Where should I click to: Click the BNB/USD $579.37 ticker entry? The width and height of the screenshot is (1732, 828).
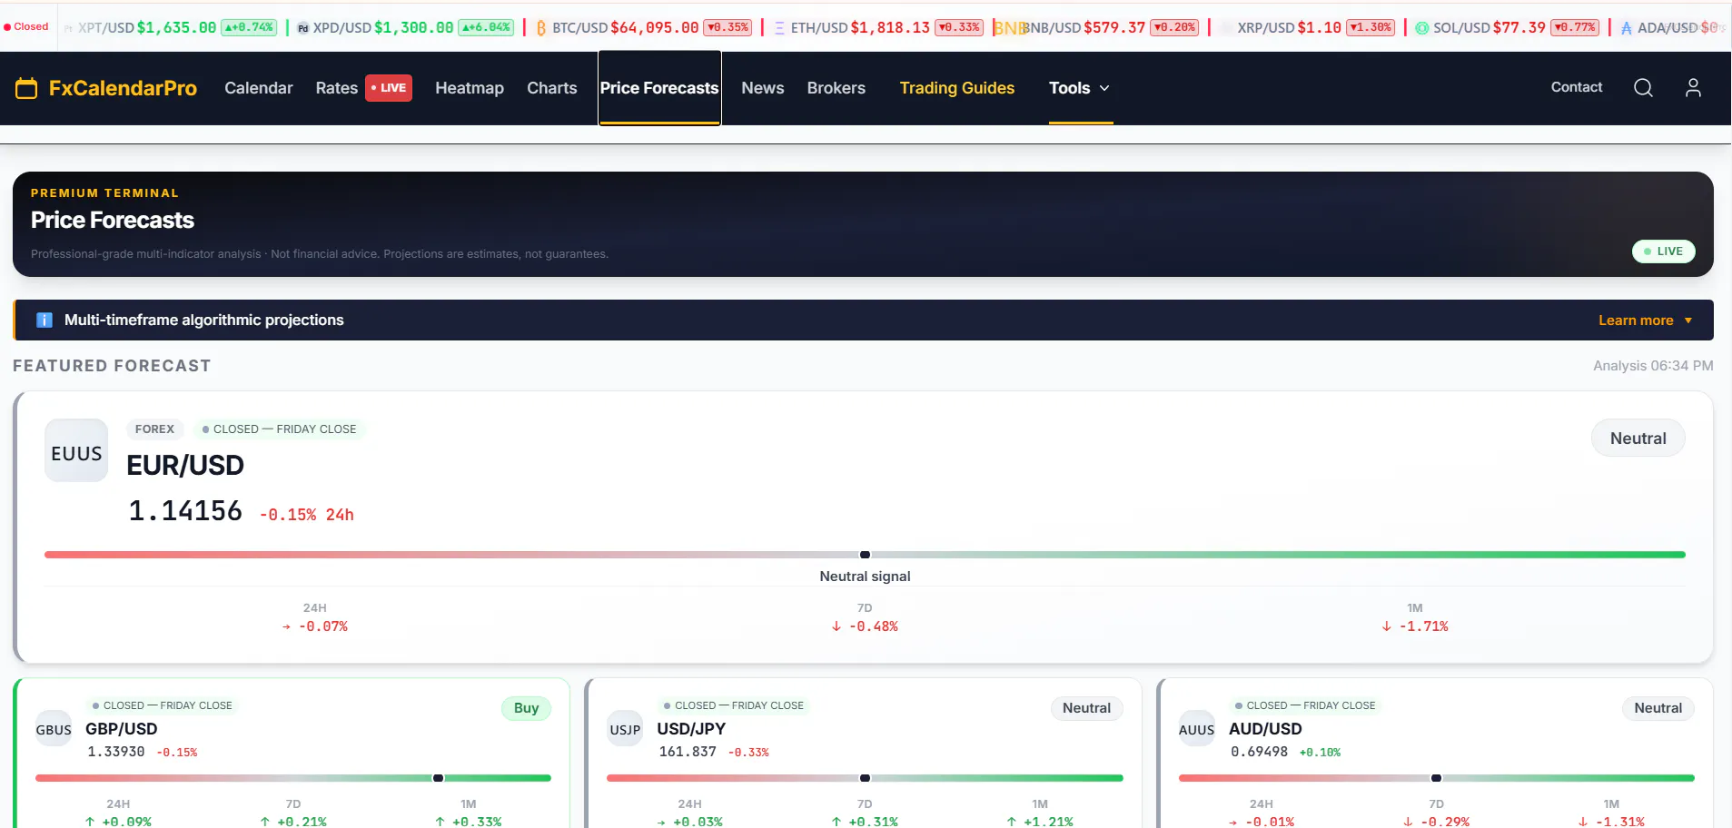tap(1096, 28)
